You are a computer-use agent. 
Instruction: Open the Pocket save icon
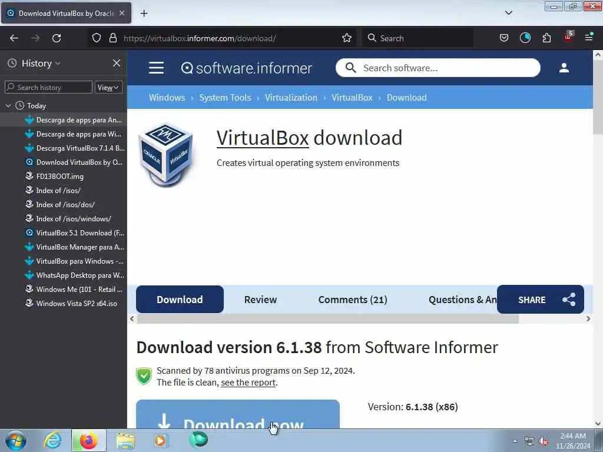coord(504,38)
